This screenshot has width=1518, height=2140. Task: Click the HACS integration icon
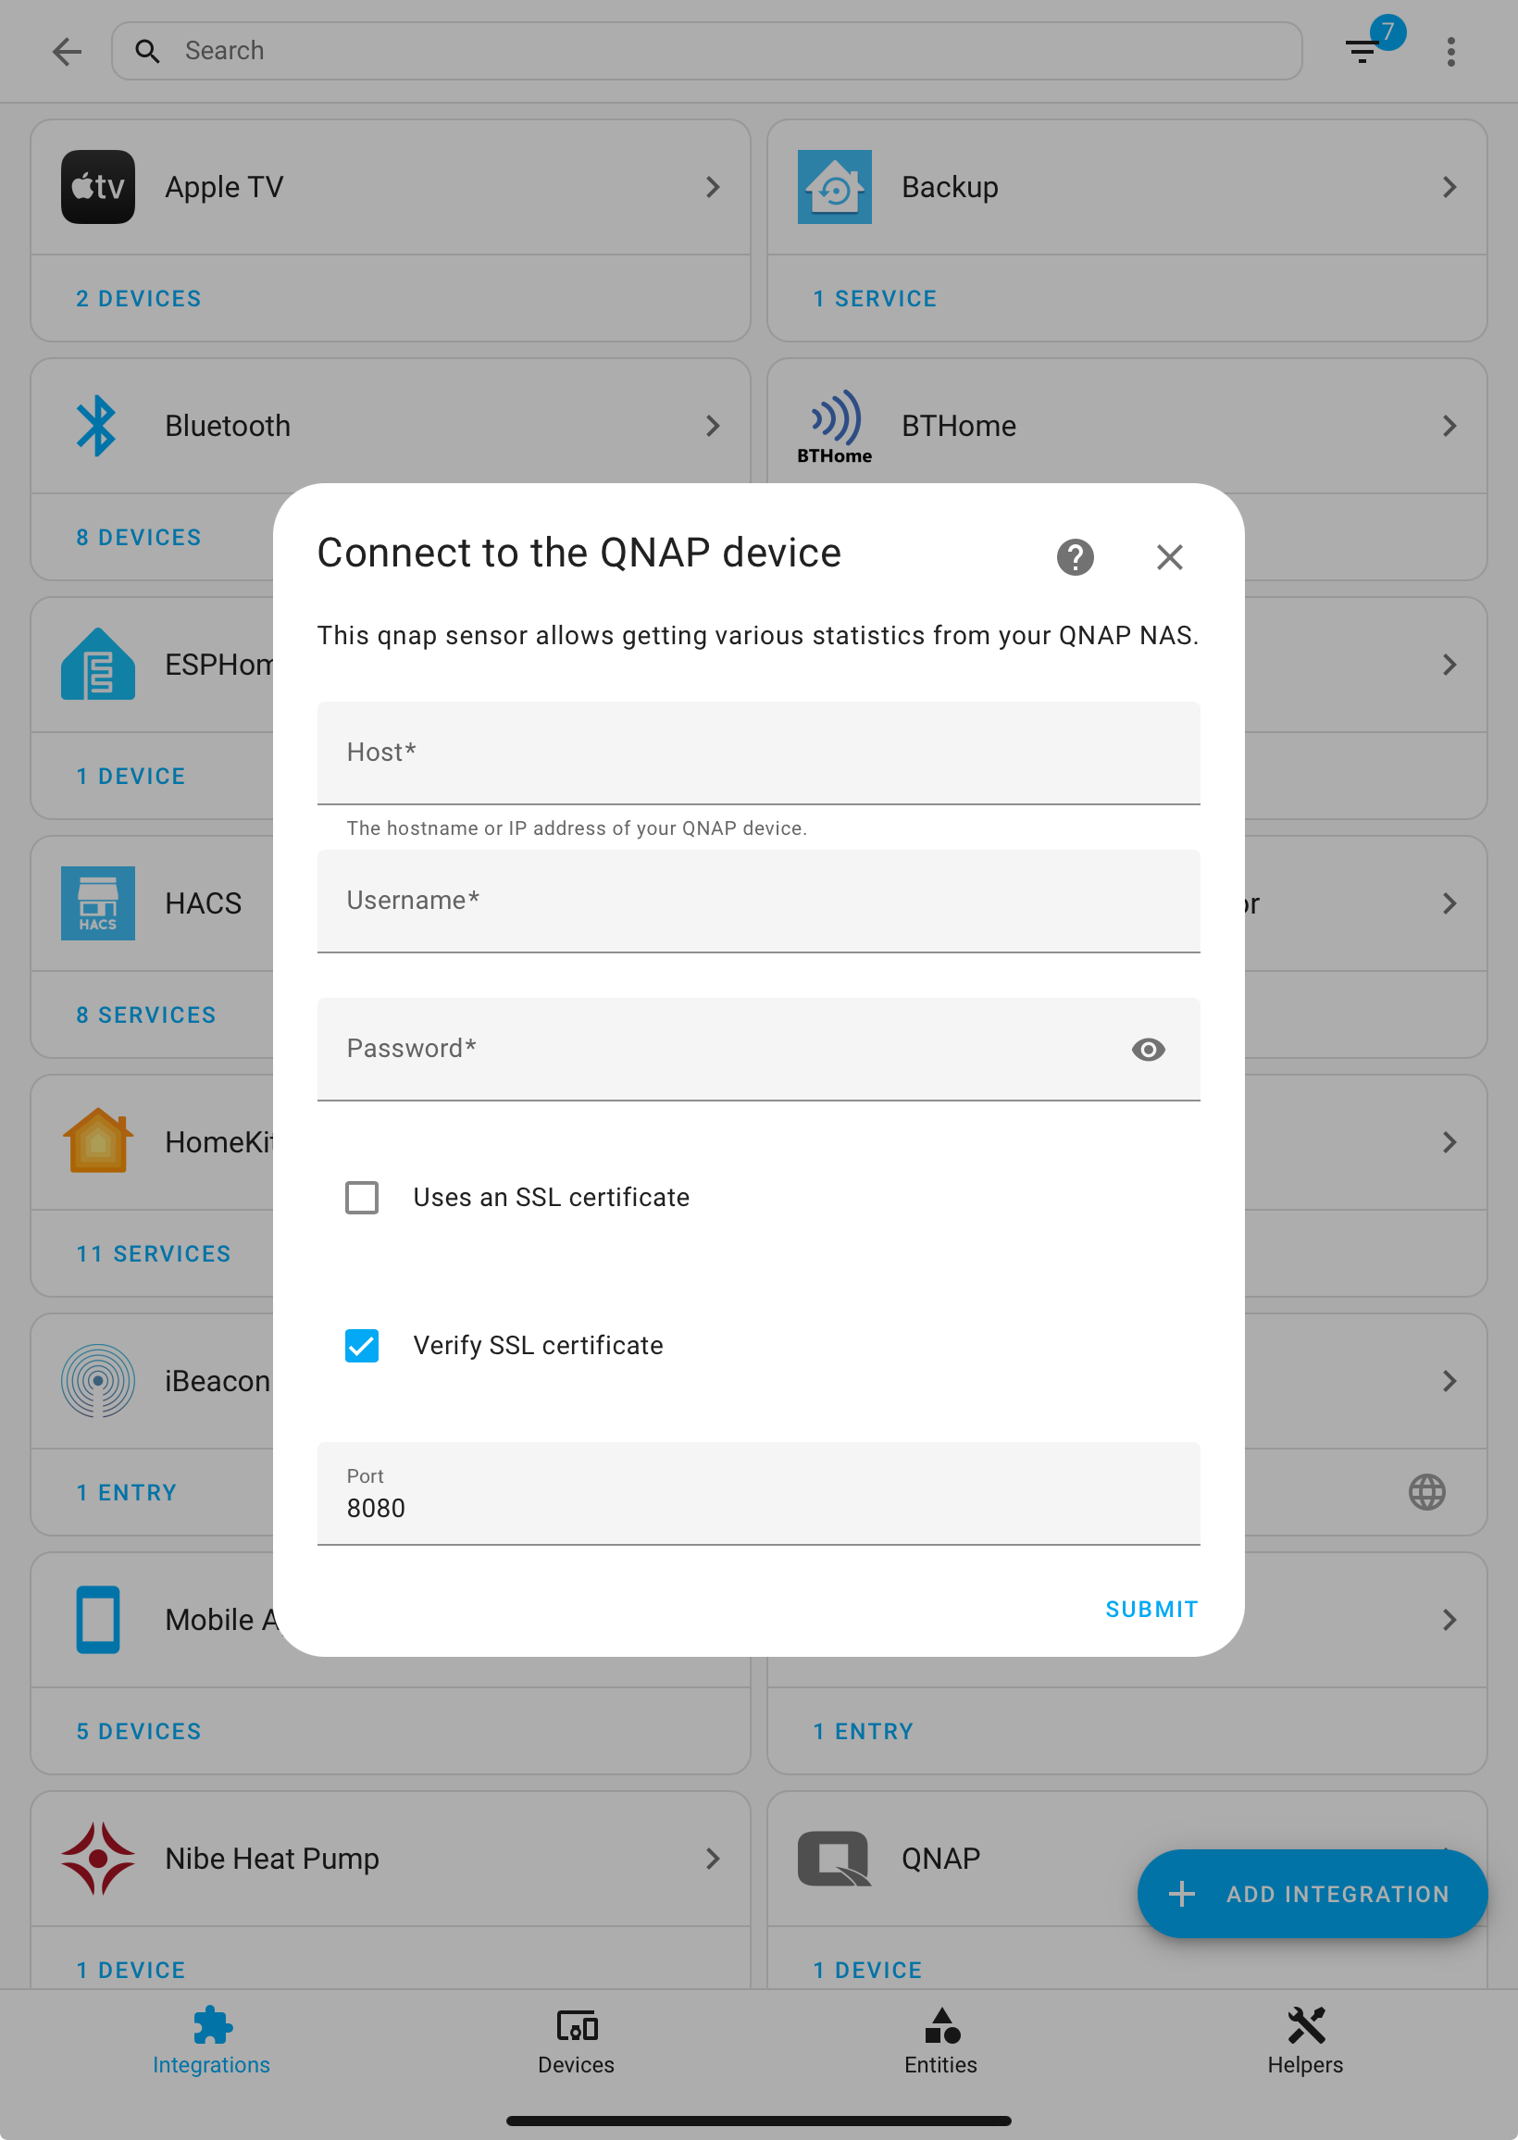(x=97, y=902)
